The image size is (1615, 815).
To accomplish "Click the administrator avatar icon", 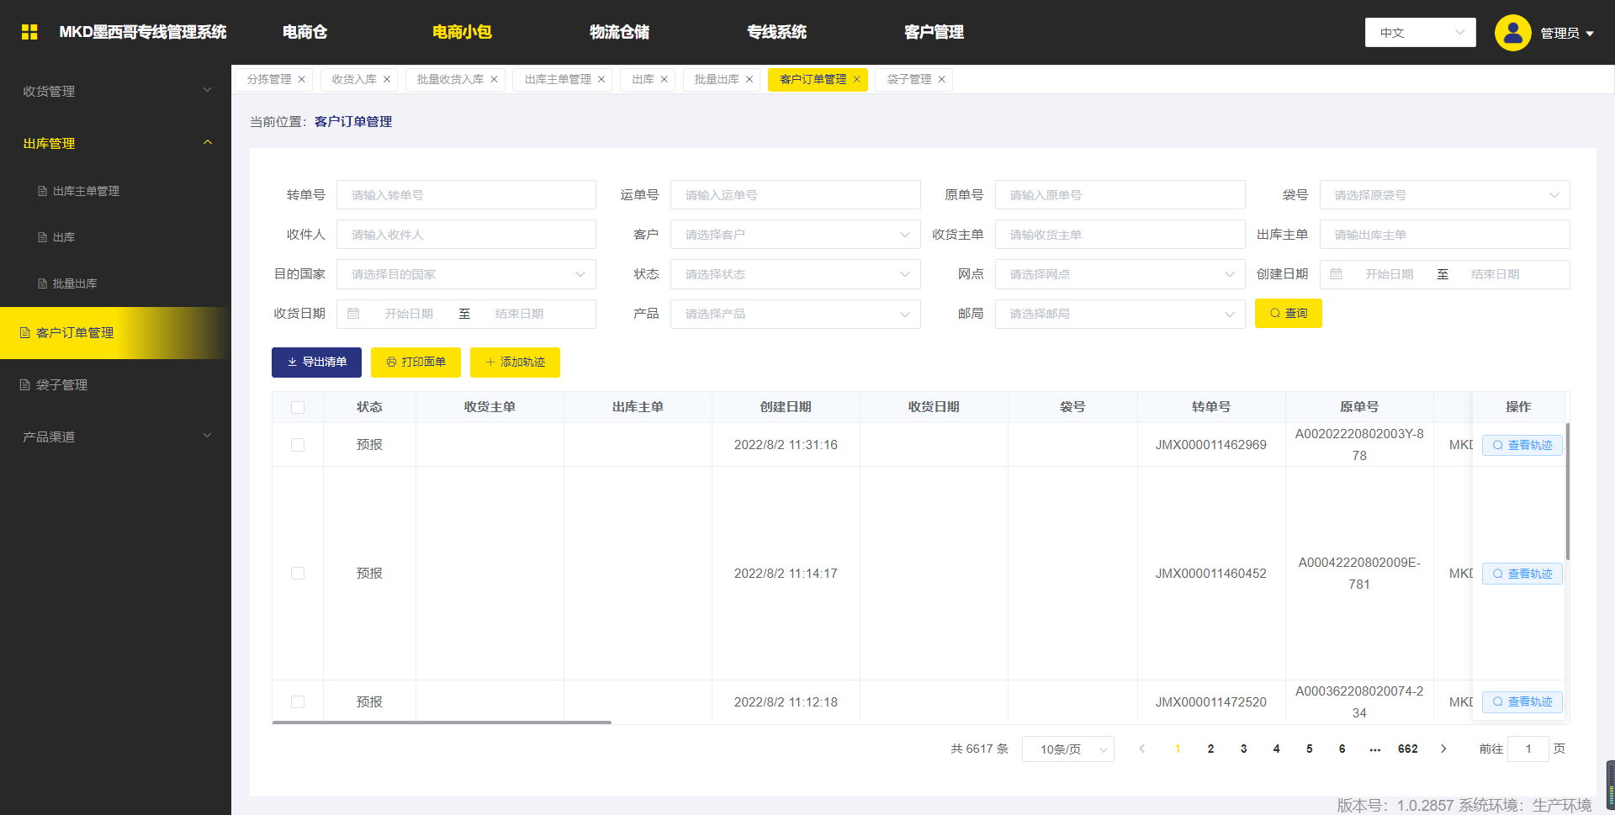I will point(1512,33).
